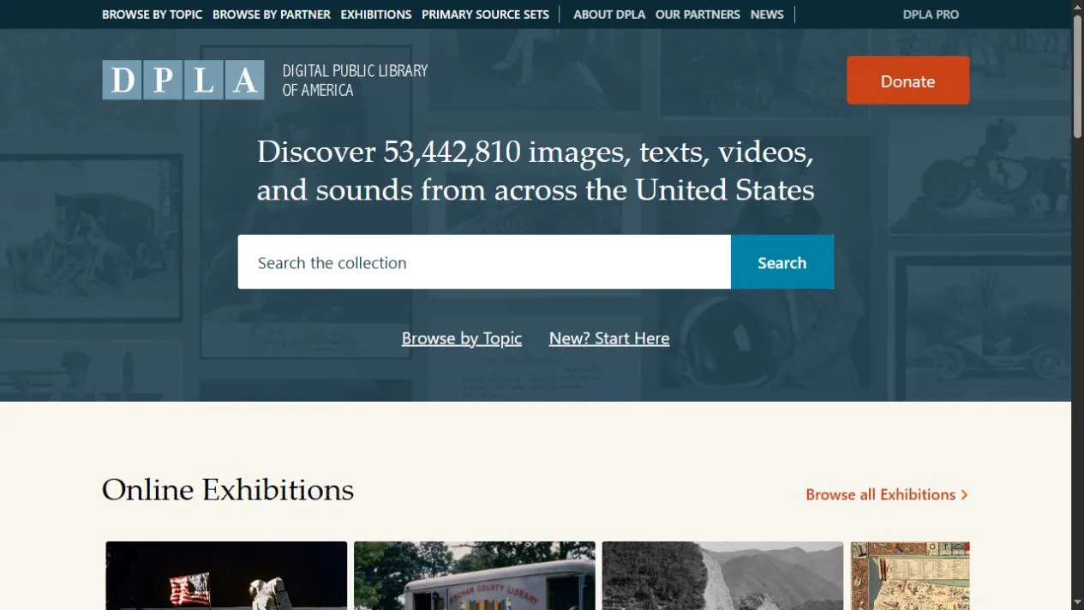Viewport: 1084px width, 610px height.
Task: Click the chevron next to Browse all Exhibitions
Action: tap(964, 494)
